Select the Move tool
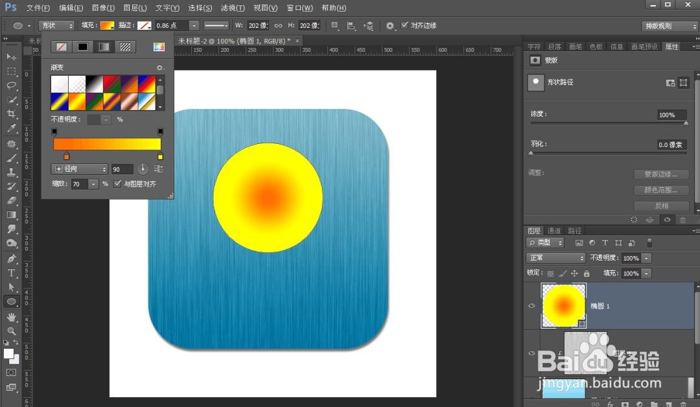 point(12,56)
